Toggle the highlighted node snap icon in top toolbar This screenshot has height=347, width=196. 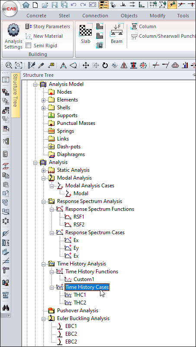pyautogui.click(x=172, y=4)
